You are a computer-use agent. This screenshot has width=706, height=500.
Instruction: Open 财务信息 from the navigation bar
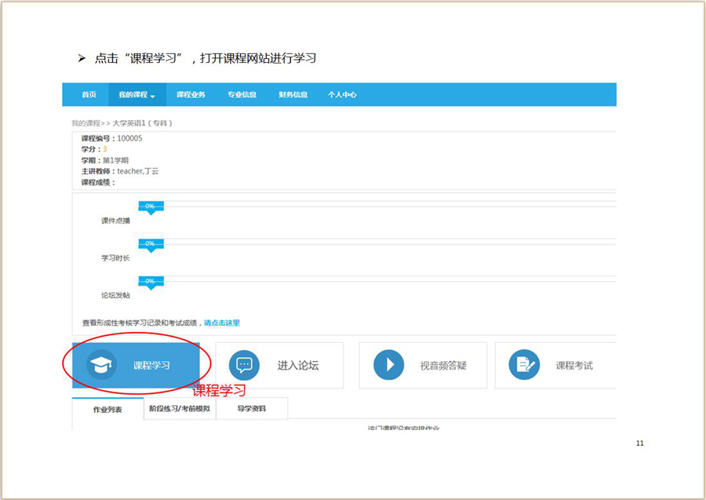tap(293, 95)
